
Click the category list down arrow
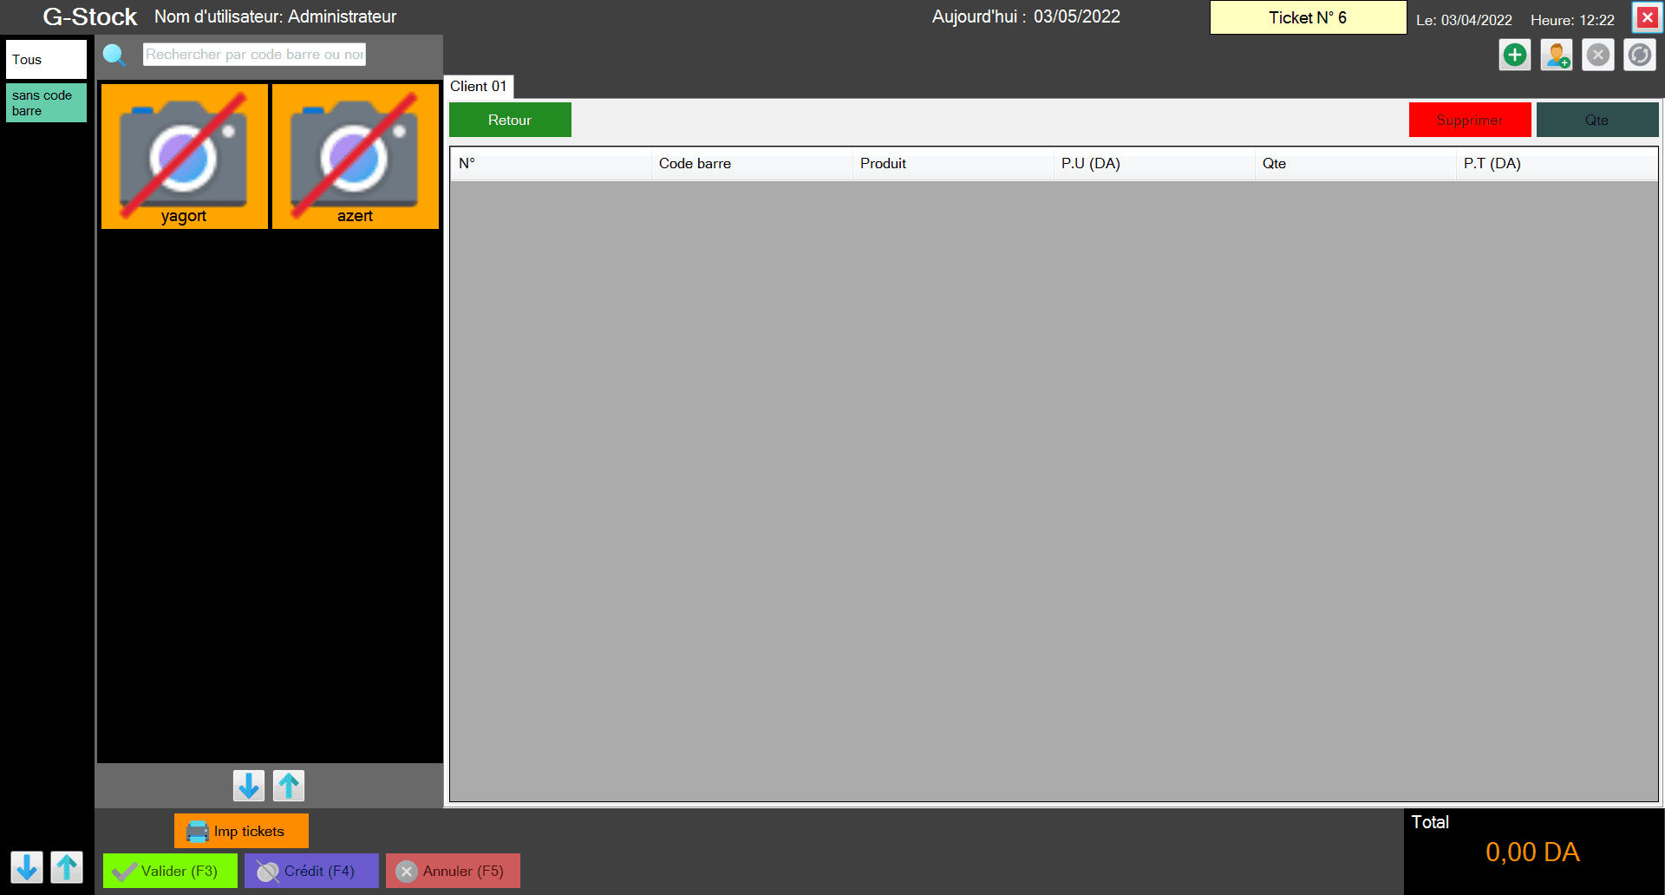point(27,866)
